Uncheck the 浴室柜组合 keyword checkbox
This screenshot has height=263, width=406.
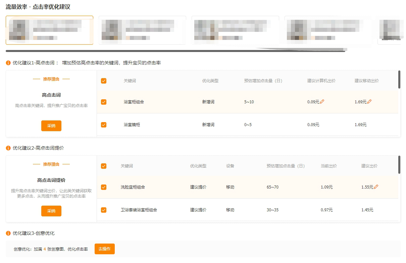pos(104,102)
